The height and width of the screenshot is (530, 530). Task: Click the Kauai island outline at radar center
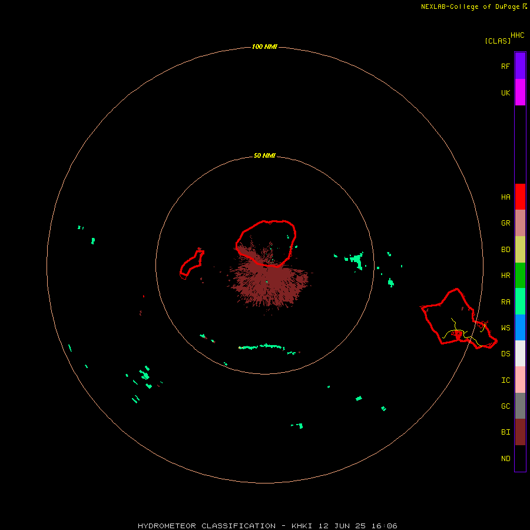click(266, 243)
